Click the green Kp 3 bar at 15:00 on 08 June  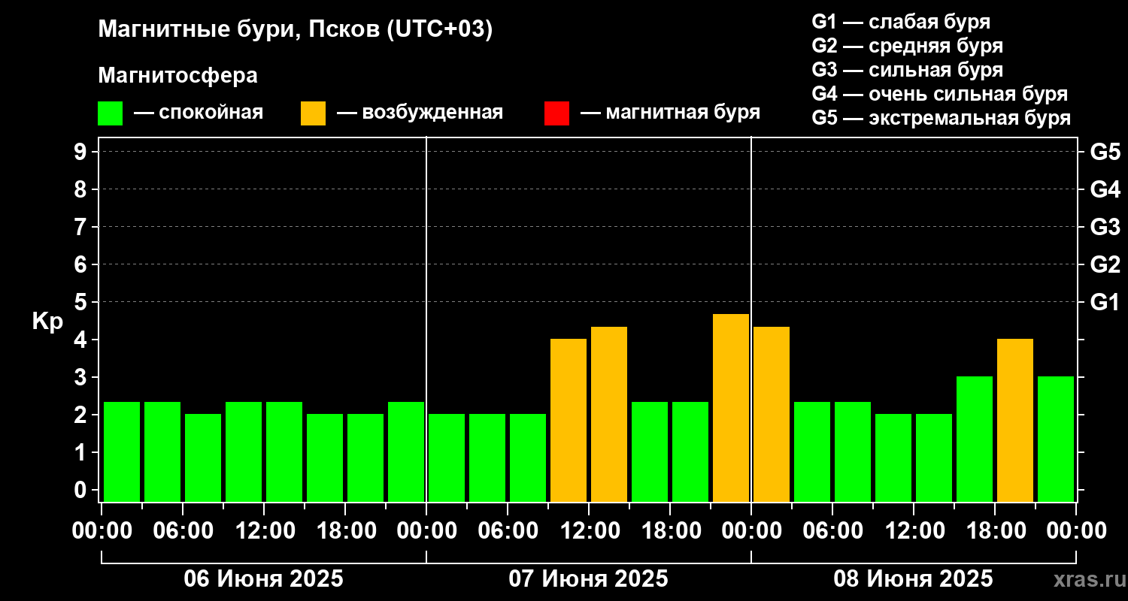(975, 439)
